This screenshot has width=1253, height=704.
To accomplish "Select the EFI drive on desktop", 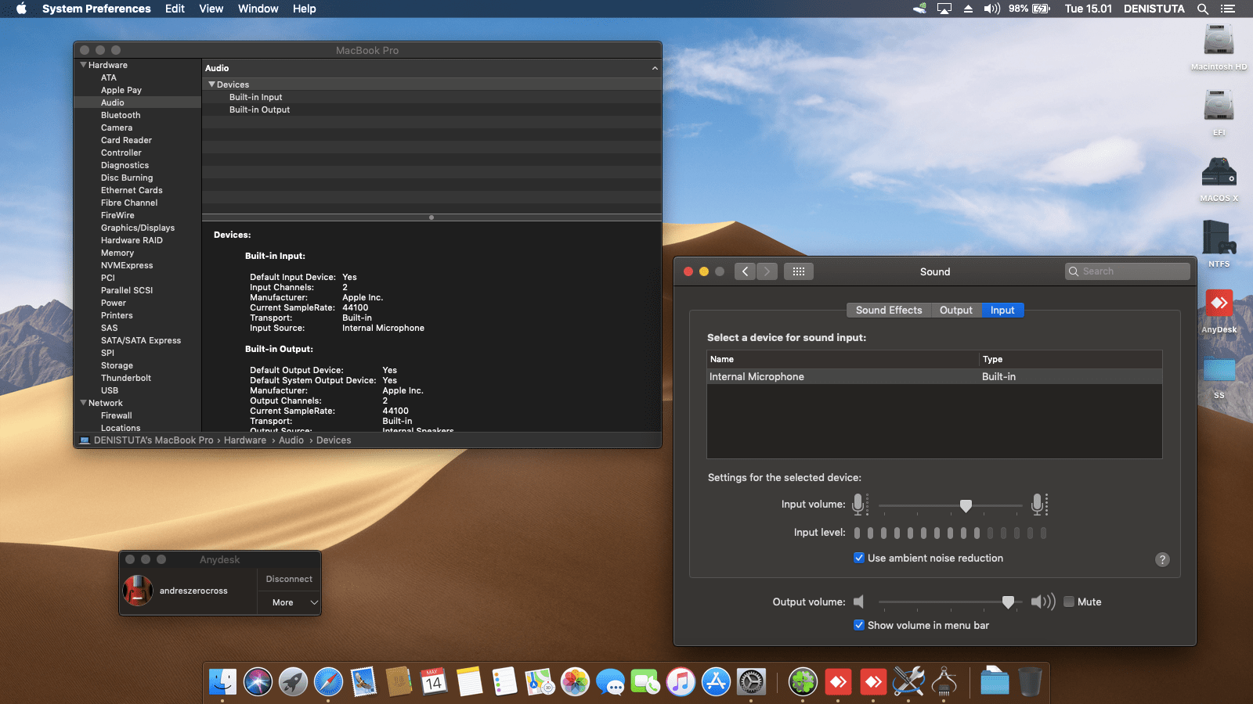I will coord(1219,113).
